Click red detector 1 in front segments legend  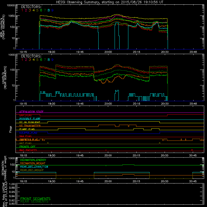22,10
